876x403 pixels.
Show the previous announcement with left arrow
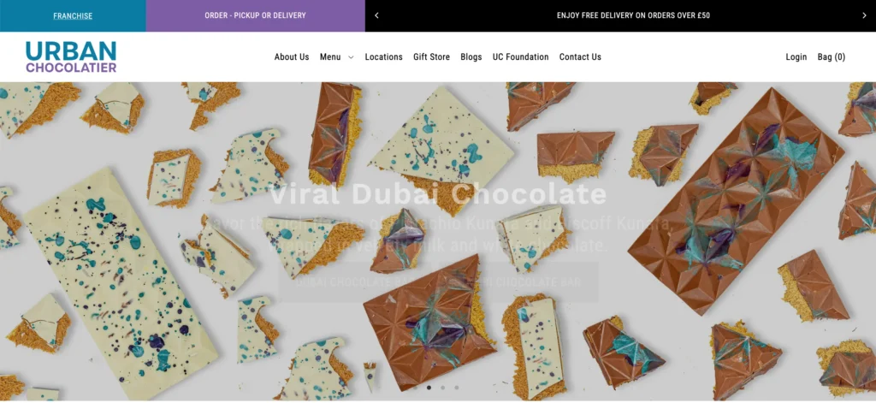pyautogui.click(x=376, y=15)
